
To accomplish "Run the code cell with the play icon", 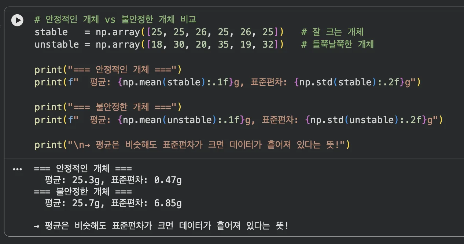I will coord(17,20).
